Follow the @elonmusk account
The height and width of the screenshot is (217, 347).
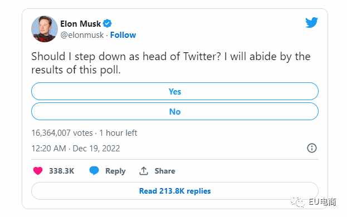click(123, 35)
